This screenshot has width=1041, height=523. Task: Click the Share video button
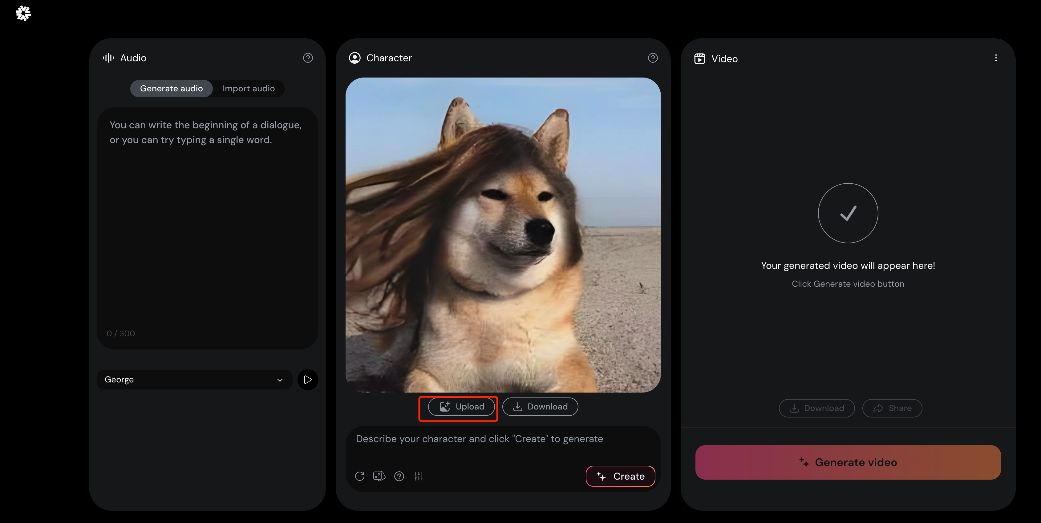coord(892,408)
